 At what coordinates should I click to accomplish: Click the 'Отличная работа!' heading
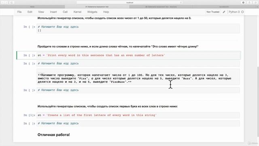pos(54,135)
